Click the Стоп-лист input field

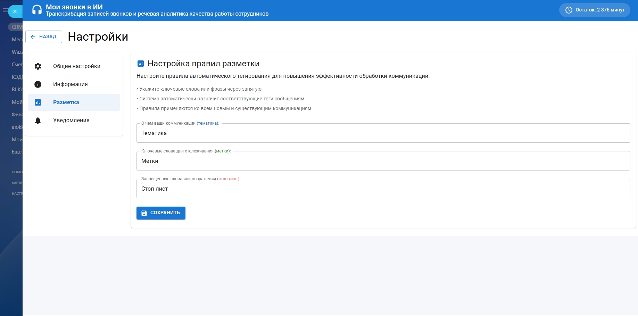(383, 189)
